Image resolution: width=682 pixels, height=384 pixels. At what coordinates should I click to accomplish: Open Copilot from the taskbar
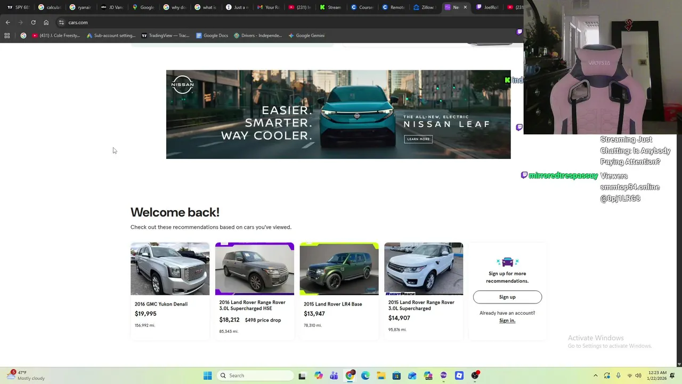click(319, 375)
